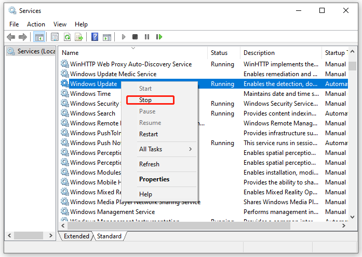
Task: Click the Restart Service toolbar icon
Action: pos(159,37)
